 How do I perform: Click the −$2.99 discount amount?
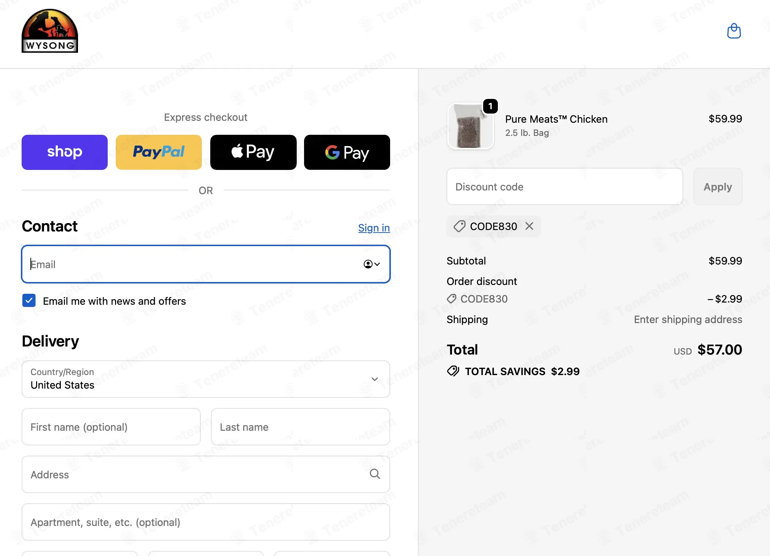(725, 299)
